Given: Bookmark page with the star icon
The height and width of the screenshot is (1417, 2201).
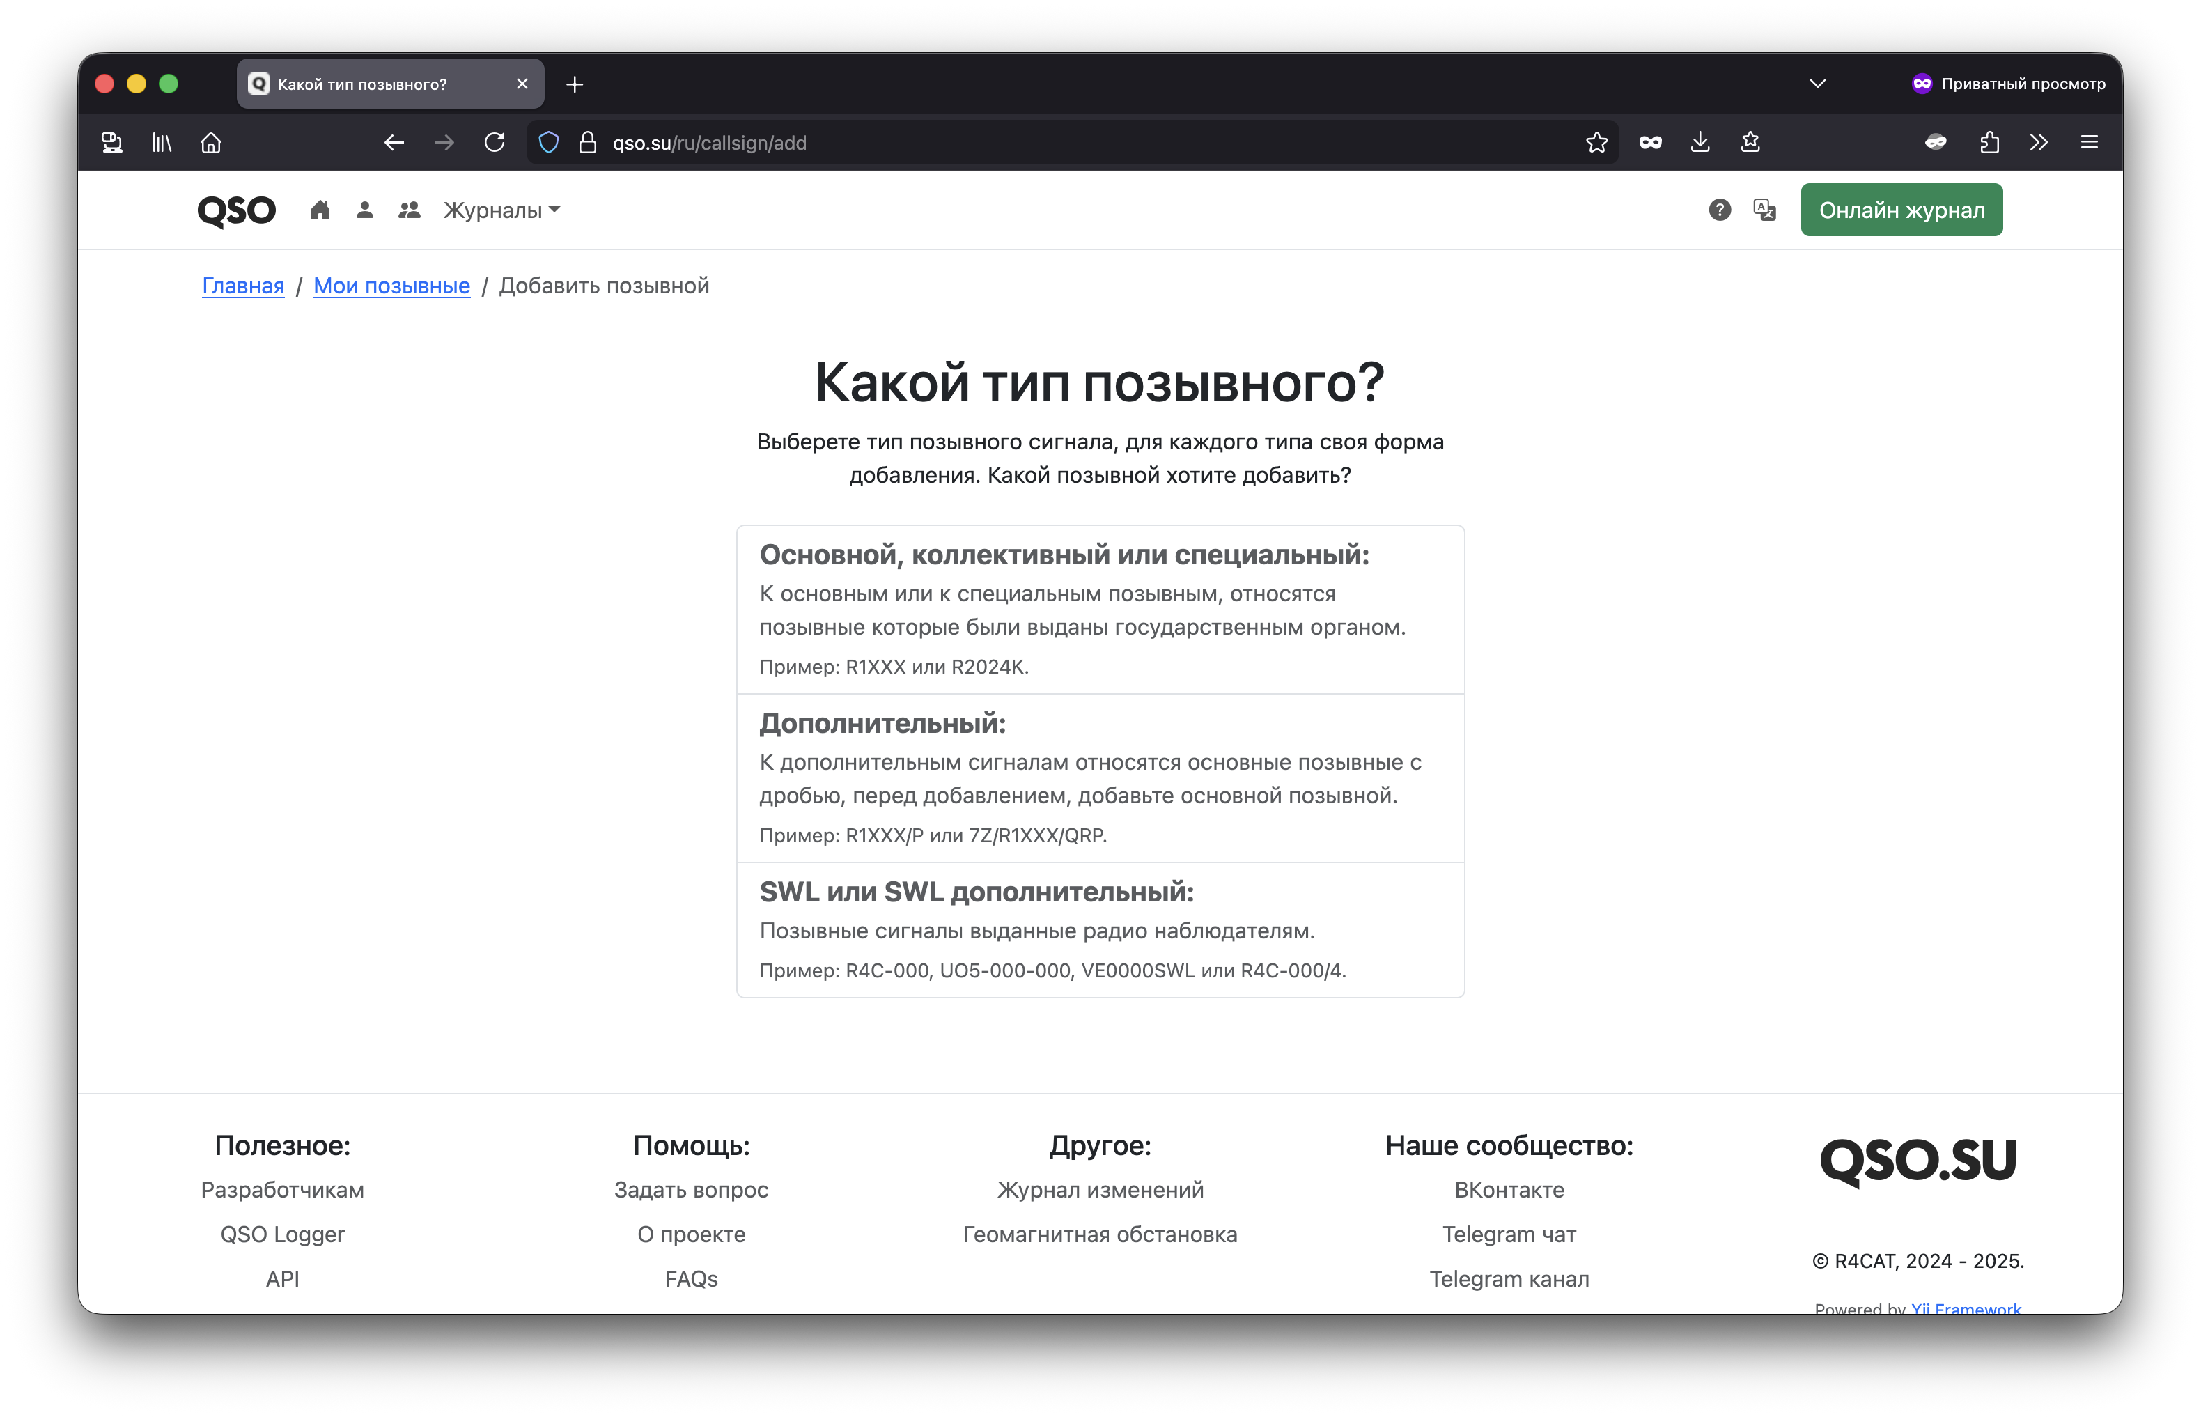Looking at the screenshot, I should 1596,143.
